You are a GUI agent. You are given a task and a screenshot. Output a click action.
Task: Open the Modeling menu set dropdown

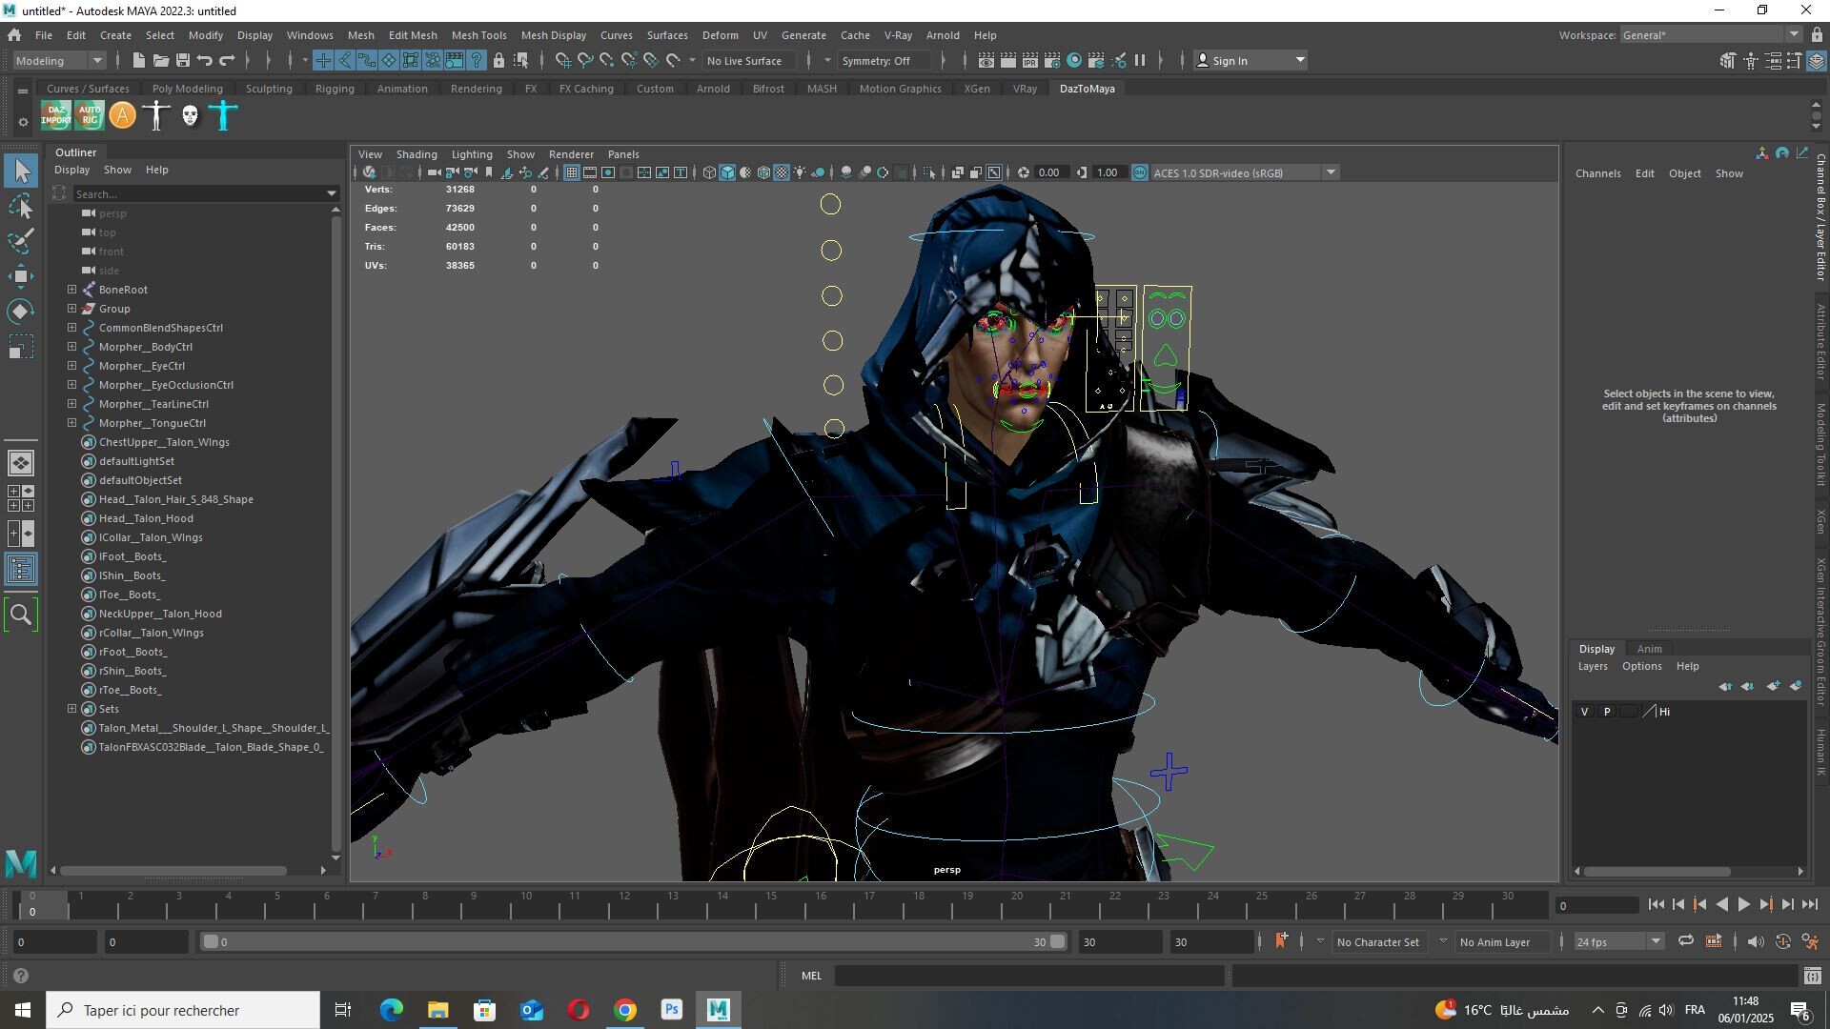pyautogui.click(x=59, y=61)
